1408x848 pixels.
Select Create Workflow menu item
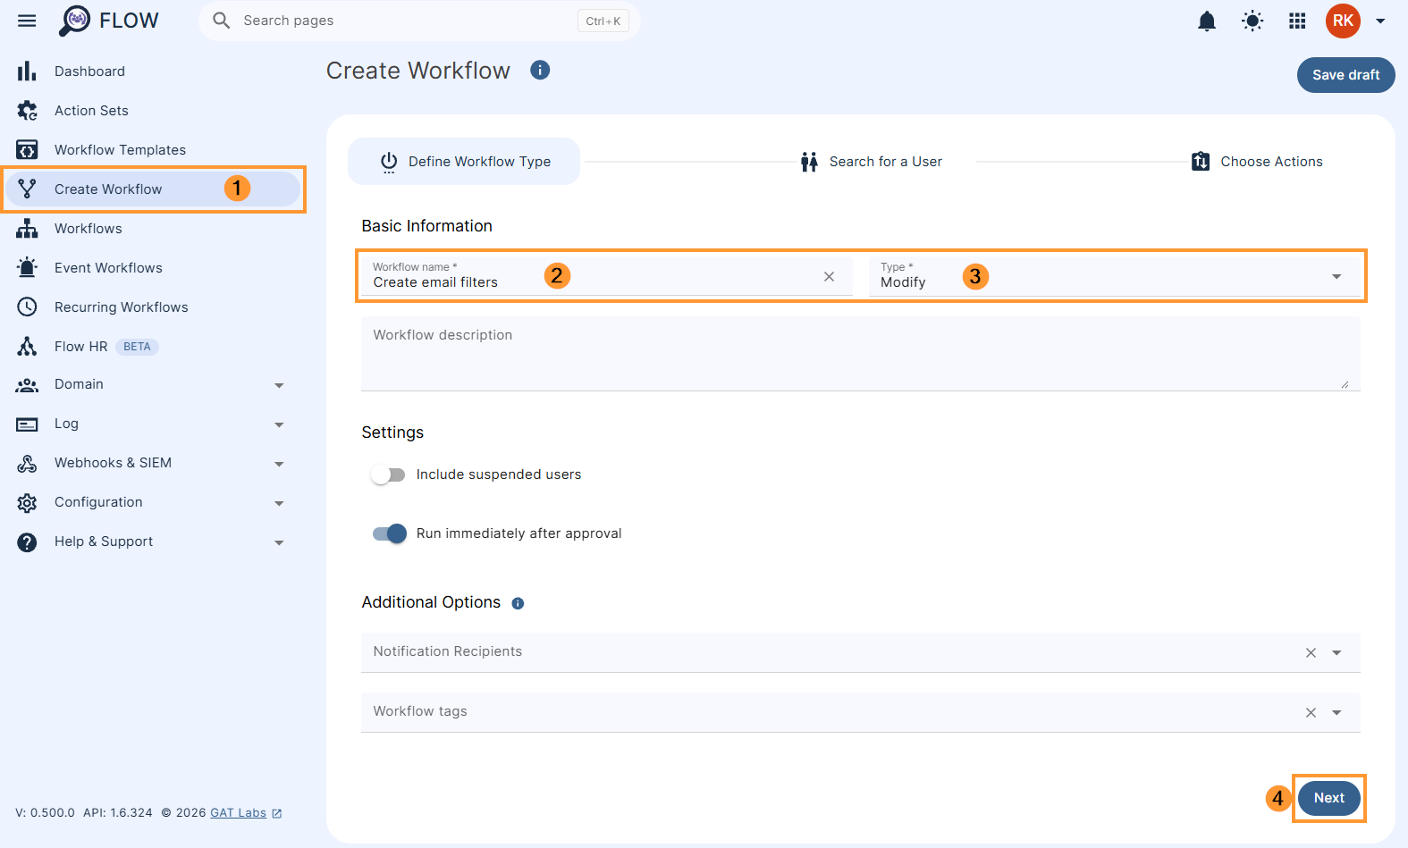pos(152,189)
